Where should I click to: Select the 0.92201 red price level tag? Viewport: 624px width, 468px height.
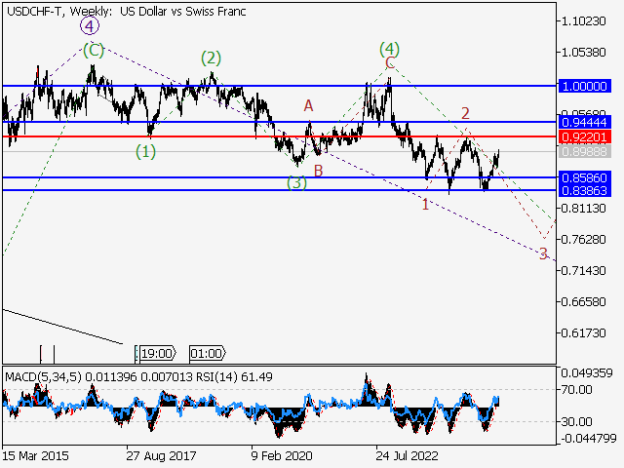click(585, 136)
